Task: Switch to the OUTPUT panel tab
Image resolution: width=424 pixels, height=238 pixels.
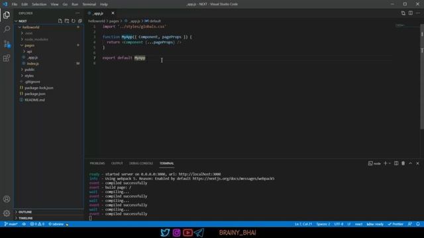Action: point(117,163)
